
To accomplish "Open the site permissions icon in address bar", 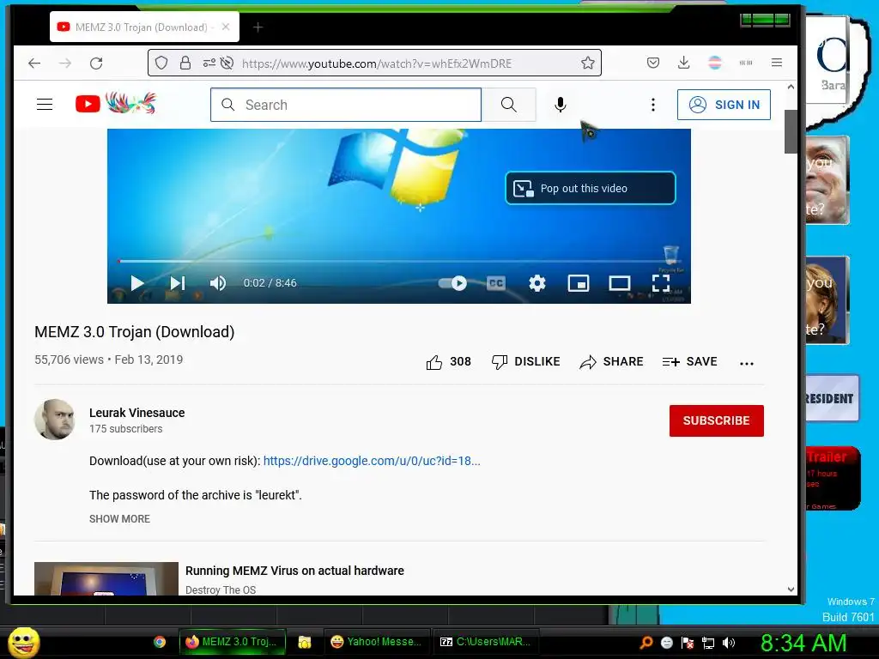I will [209, 63].
